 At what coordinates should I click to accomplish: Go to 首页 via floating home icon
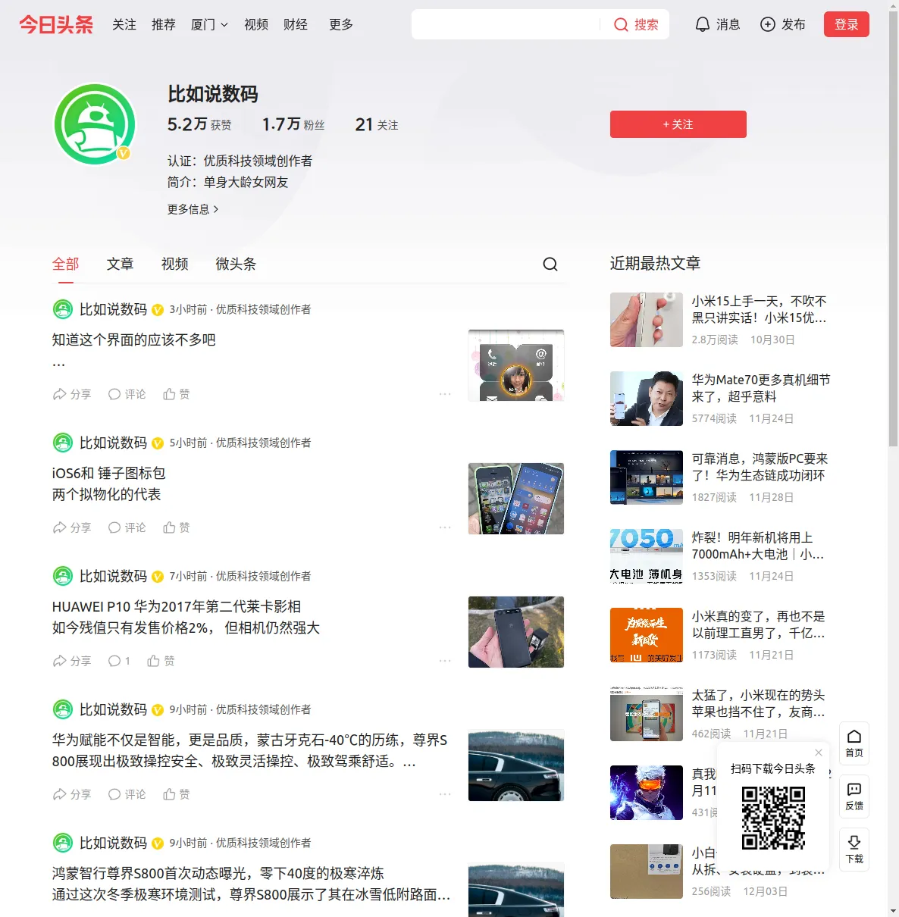point(854,743)
